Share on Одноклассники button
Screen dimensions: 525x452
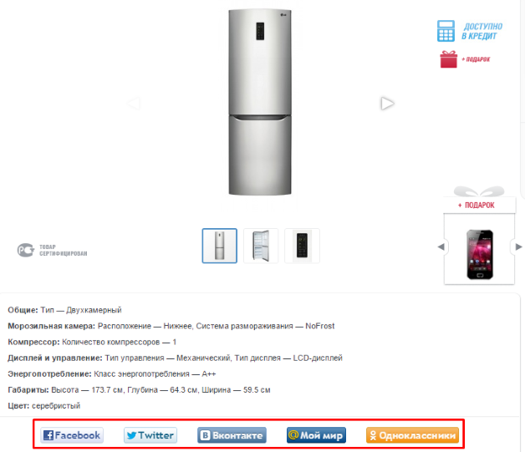click(x=412, y=435)
